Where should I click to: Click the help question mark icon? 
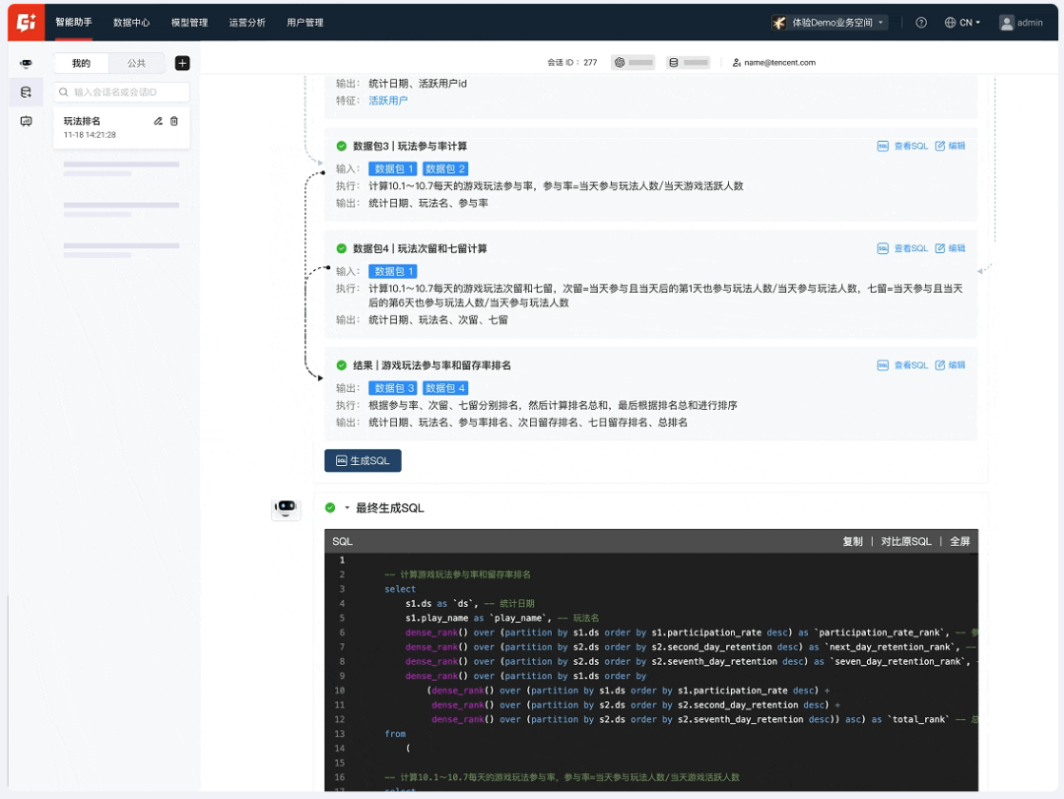coord(921,23)
